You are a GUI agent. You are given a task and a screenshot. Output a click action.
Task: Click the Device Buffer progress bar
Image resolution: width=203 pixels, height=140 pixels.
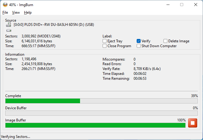[101, 113]
